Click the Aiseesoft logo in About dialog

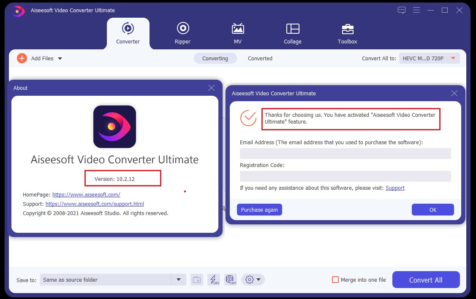[x=114, y=127]
